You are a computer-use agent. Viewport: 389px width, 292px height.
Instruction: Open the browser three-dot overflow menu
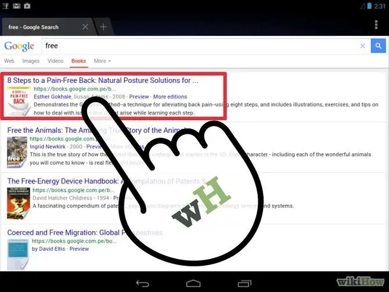376,25
